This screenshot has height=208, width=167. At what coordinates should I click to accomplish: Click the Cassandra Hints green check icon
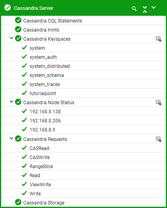[18, 29]
